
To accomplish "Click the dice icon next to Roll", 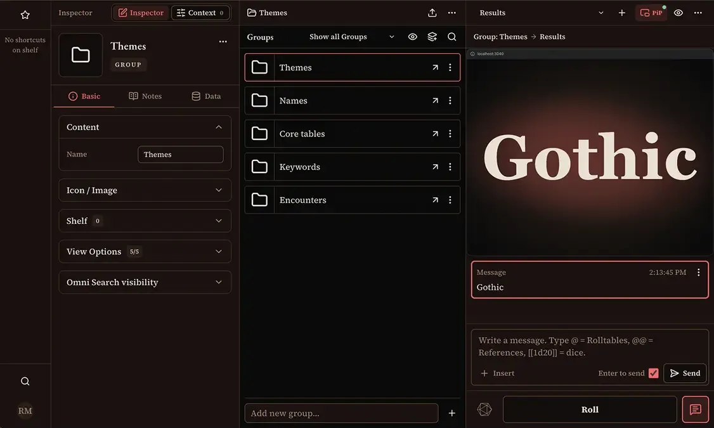I will click(x=484, y=410).
